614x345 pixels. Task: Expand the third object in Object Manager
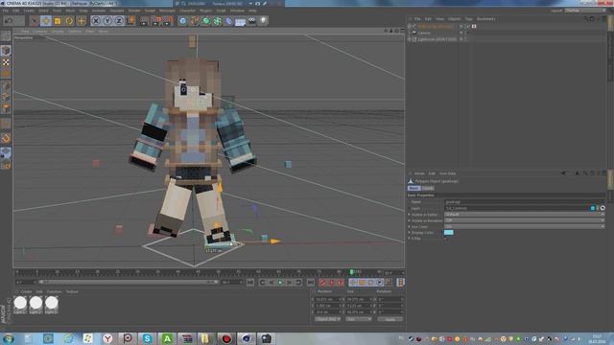coord(410,39)
